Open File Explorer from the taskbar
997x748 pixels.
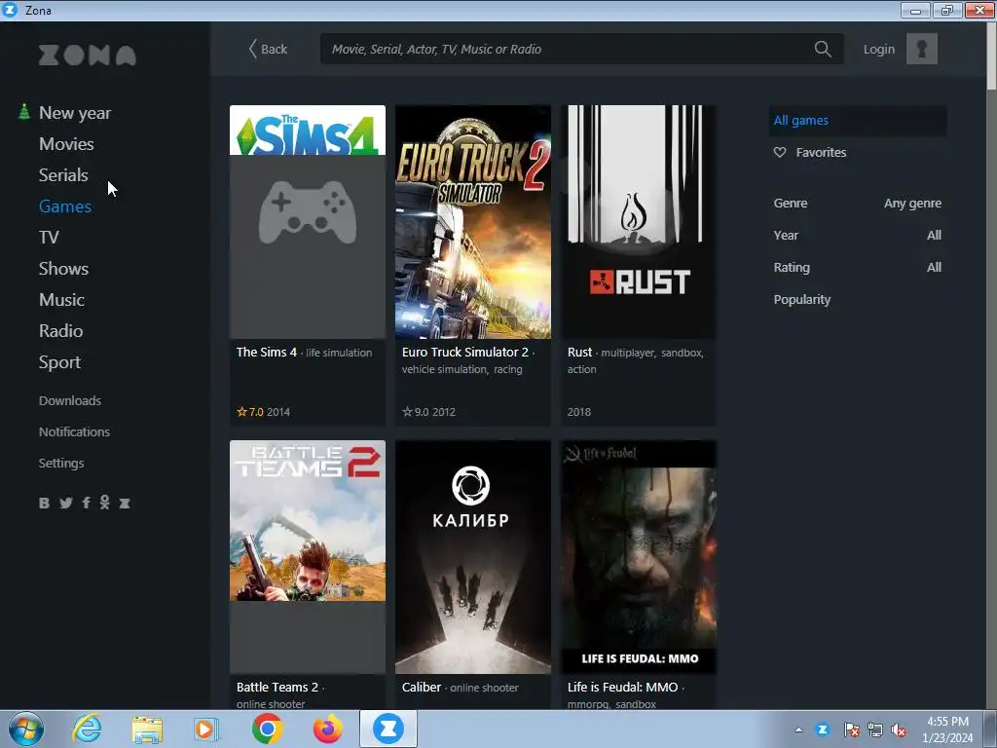click(x=147, y=729)
